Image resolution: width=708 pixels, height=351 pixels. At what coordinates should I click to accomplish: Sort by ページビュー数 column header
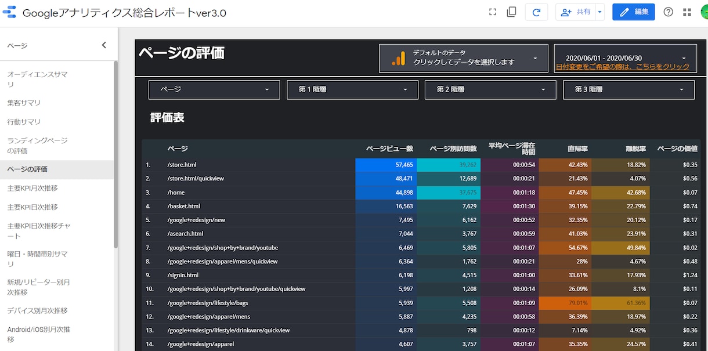tap(389, 149)
